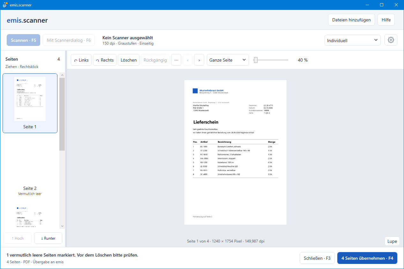Maximize the emis.scanner window
Viewport: 404px width, 269px height.
click(x=382, y=5)
